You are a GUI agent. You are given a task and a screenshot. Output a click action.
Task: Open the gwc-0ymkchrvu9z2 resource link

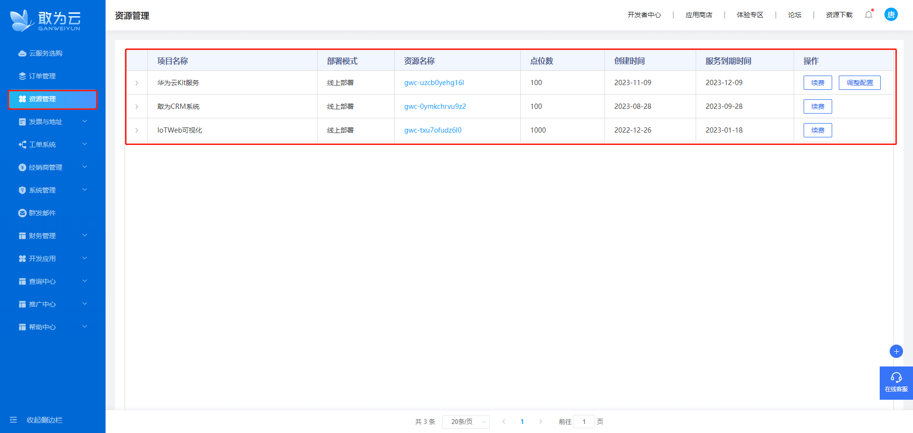click(x=435, y=106)
